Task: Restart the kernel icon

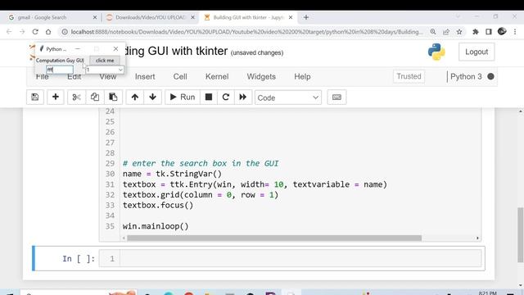Action: point(226,97)
